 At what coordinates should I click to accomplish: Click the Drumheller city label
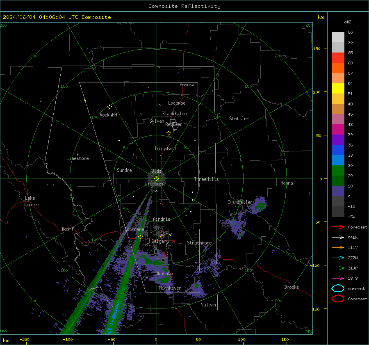coord(240,202)
